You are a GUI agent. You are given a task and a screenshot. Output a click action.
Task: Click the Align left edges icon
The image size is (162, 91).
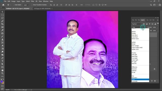coord(51,5)
